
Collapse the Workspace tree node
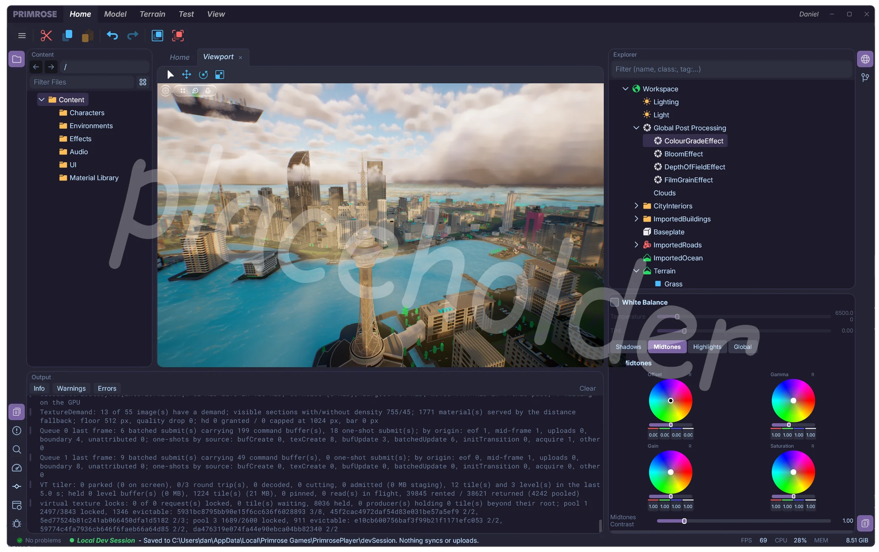[625, 89]
